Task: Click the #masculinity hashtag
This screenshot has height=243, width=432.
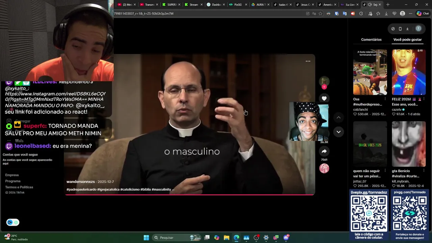Action: 161,190
